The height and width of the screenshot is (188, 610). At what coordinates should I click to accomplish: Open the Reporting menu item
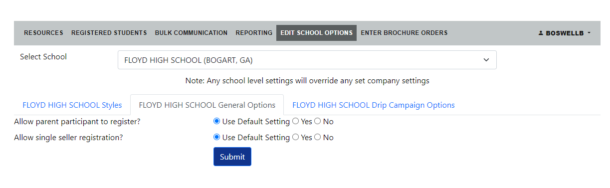[254, 33]
